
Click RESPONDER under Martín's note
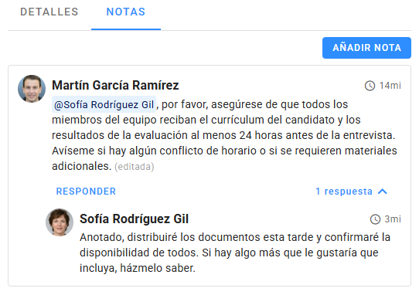click(x=86, y=192)
